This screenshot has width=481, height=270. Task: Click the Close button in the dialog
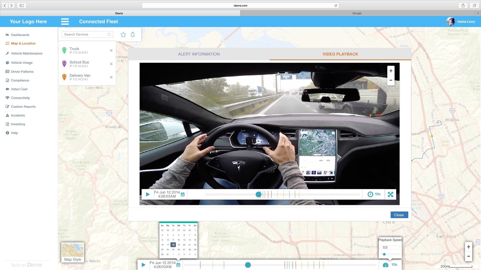399,215
